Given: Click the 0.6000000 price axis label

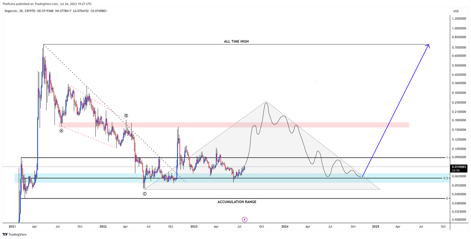Looking at the screenshot, I should tap(459, 56).
